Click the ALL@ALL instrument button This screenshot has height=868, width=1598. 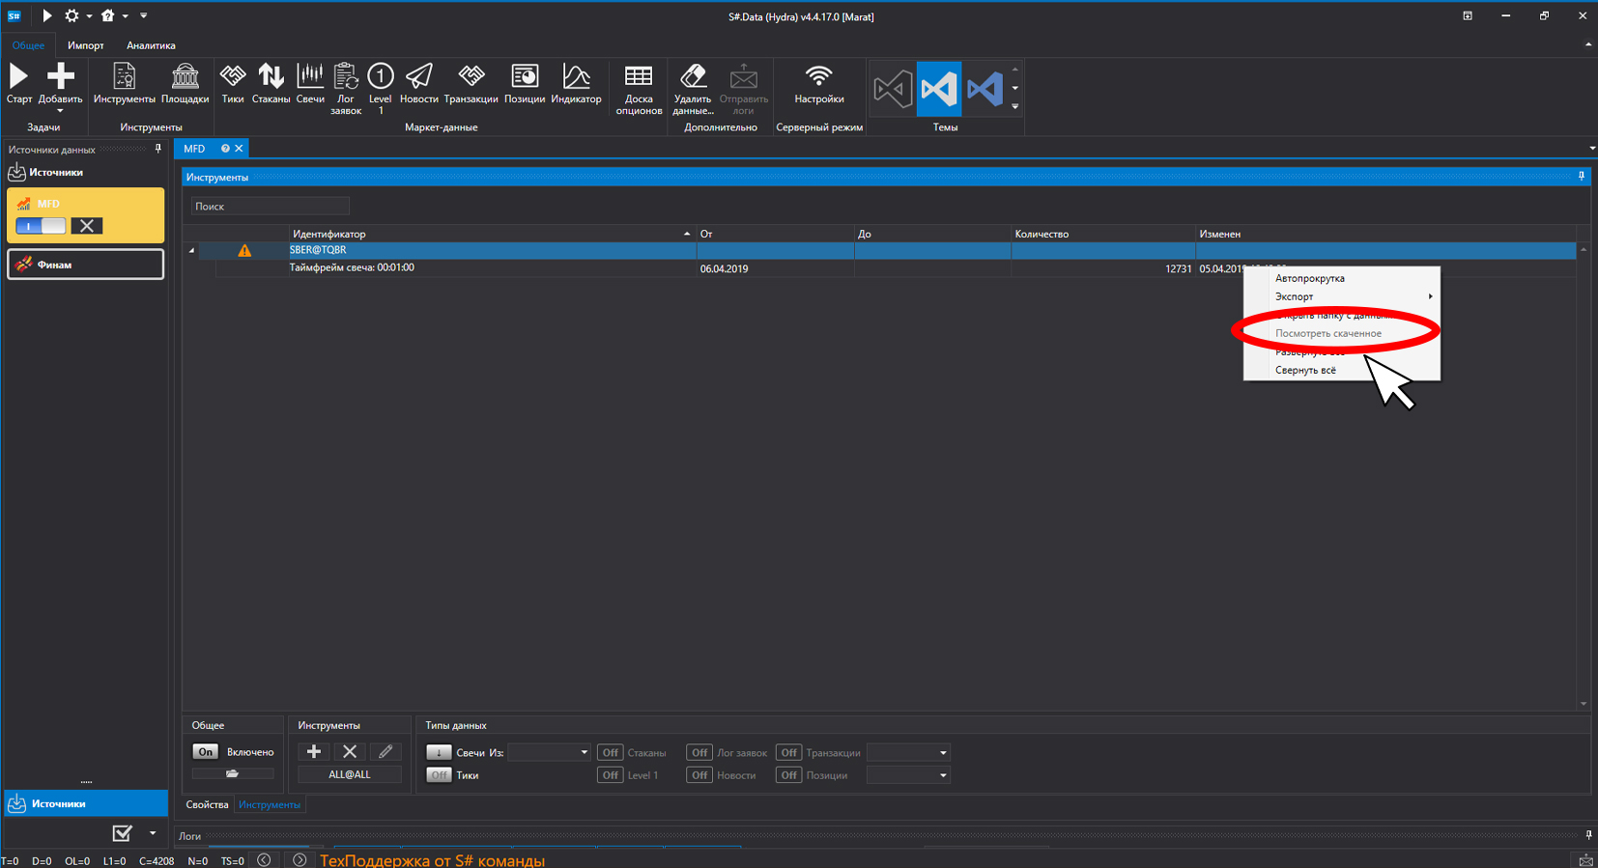pos(349,774)
